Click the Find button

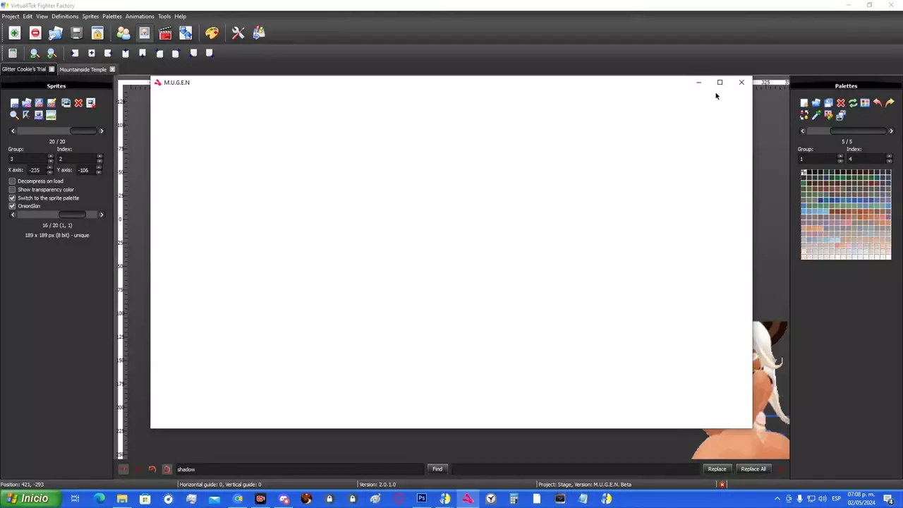pyautogui.click(x=437, y=469)
